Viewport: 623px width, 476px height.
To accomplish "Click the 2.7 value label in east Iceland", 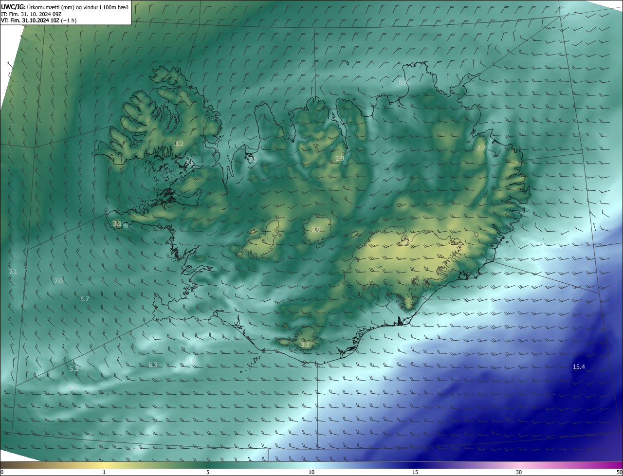I will click(x=481, y=148).
